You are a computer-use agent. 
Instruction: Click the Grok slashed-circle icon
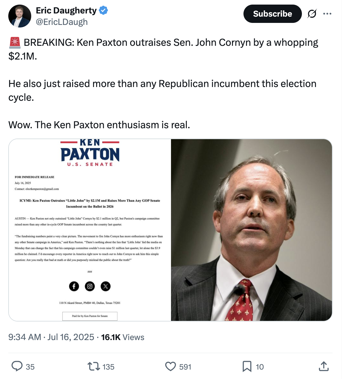(312, 14)
